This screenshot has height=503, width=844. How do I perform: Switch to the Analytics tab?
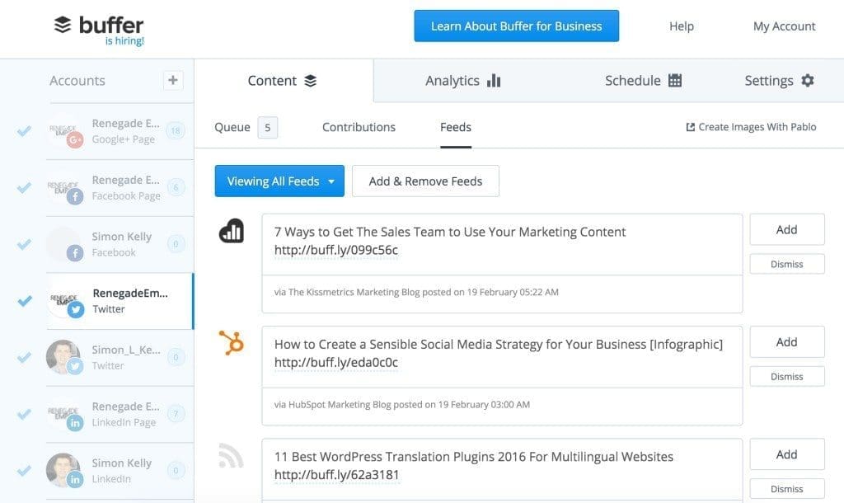462,80
